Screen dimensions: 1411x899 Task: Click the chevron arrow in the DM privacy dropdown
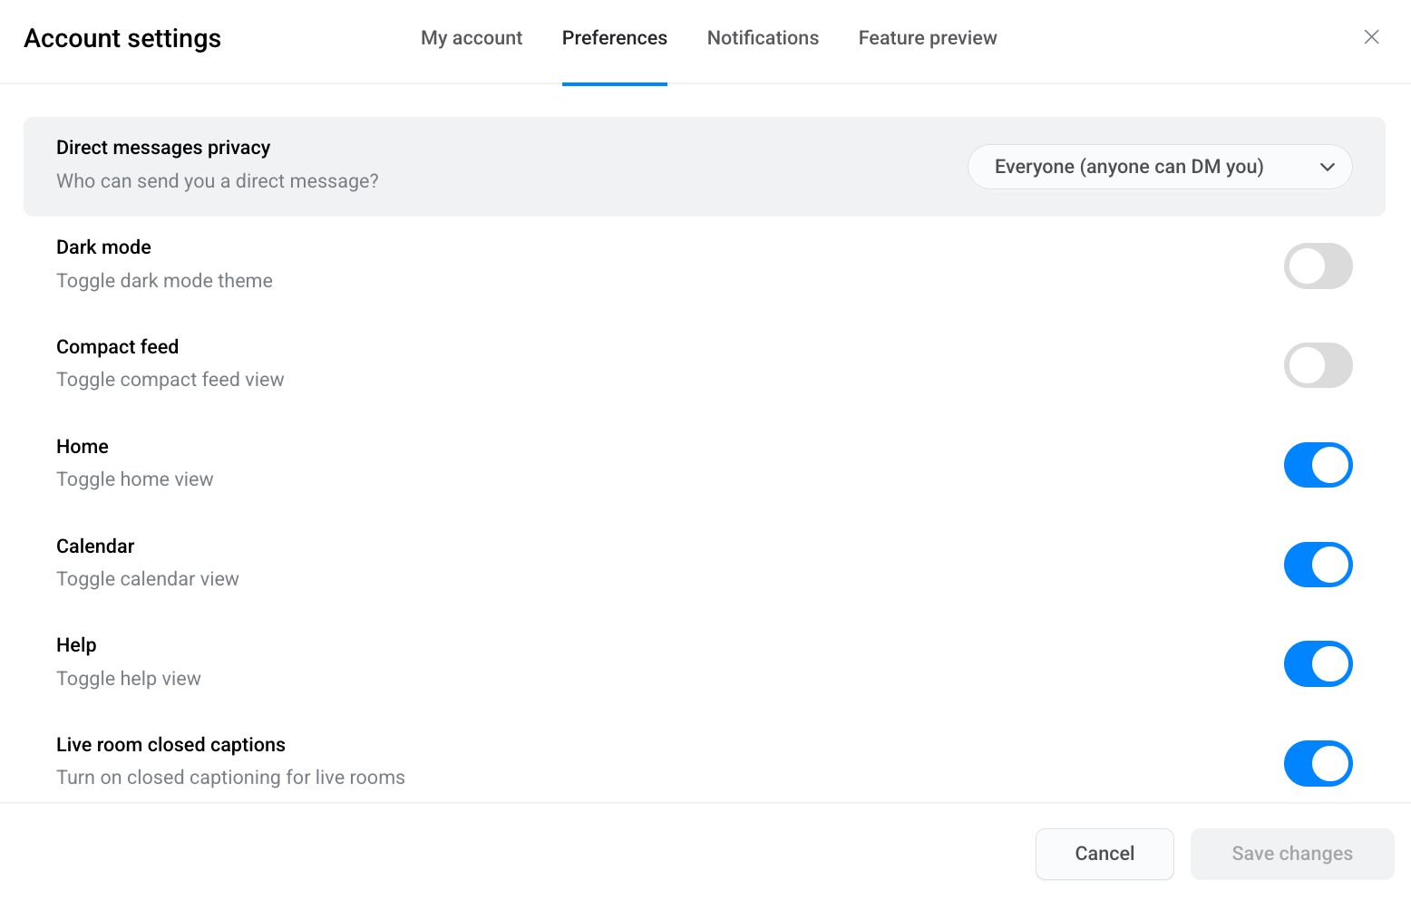(1327, 167)
